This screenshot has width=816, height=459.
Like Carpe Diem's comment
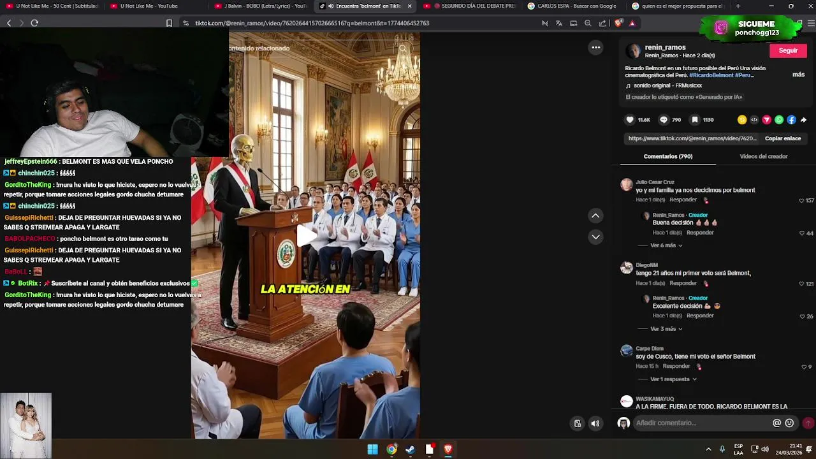(804, 367)
